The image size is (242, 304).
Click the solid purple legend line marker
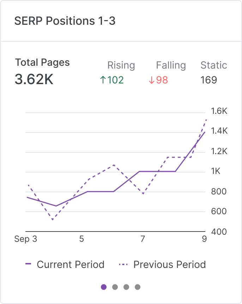click(29, 264)
